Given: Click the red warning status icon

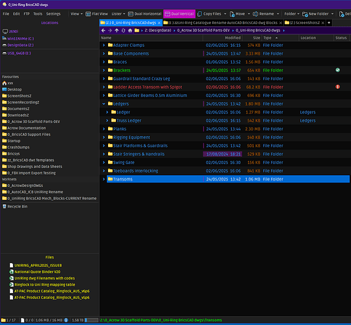Looking at the screenshot, I should pos(337,87).
